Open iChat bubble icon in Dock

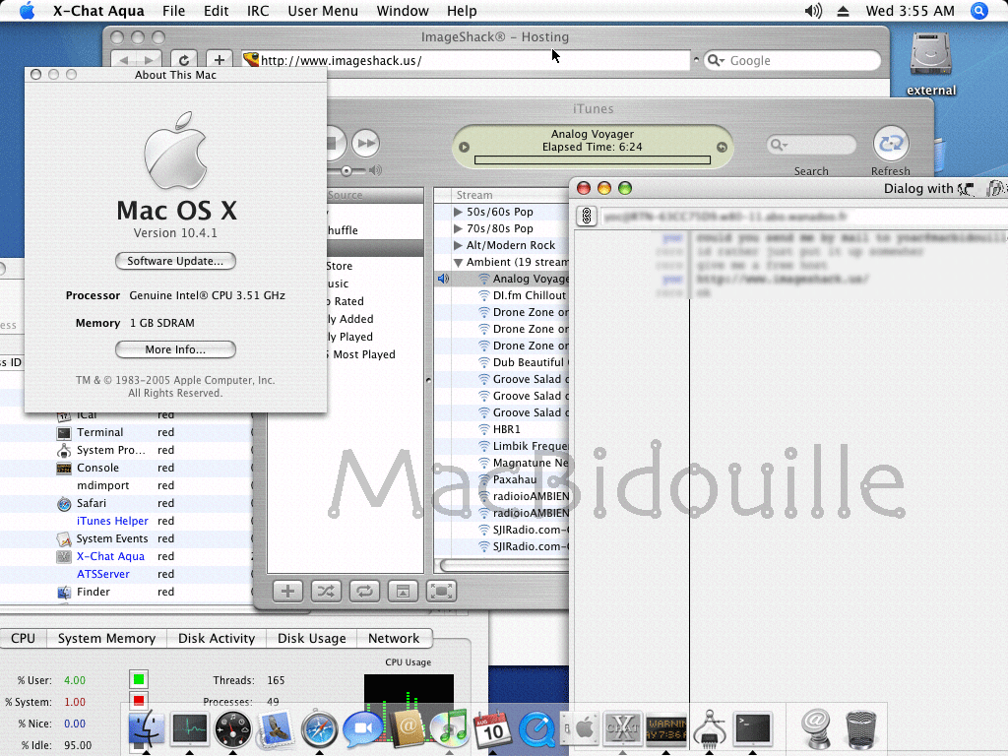tap(362, 729)
